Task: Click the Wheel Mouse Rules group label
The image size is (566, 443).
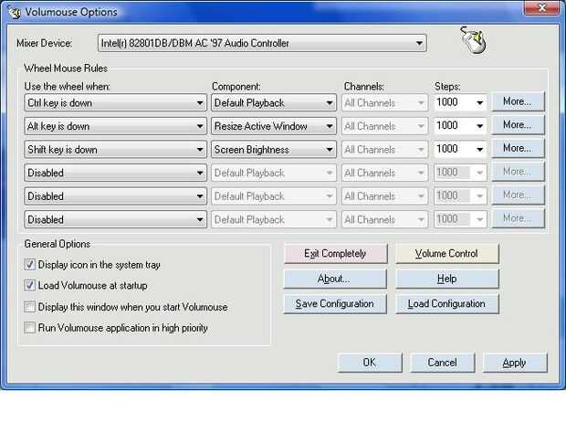Action: point(66,69)
